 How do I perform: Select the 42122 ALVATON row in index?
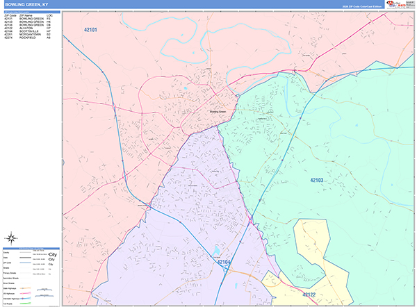(28, 28)
